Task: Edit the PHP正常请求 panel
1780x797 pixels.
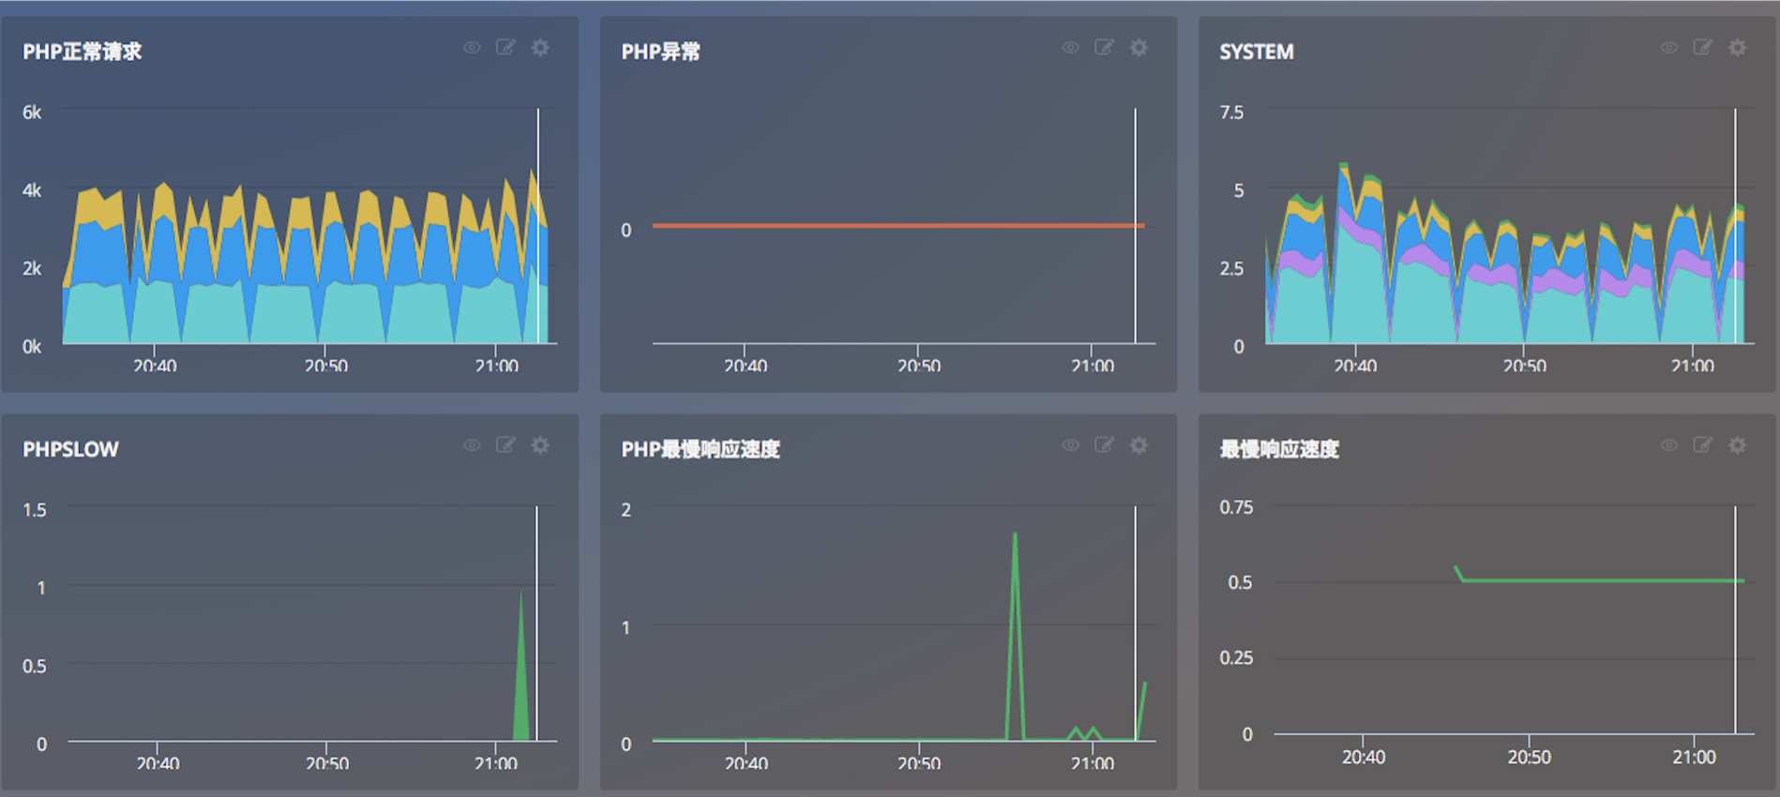Action: tap(505, 47)
